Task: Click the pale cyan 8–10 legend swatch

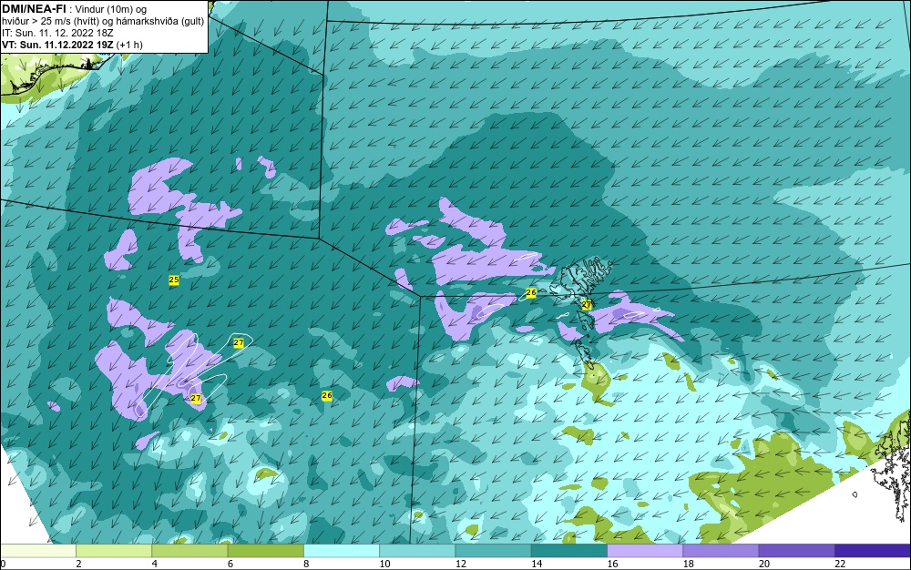Action: [x=342, y=551]
